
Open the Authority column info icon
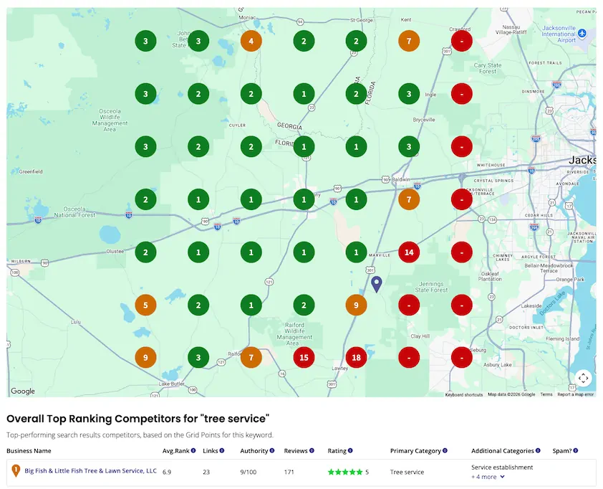click(x=272, y=450)
